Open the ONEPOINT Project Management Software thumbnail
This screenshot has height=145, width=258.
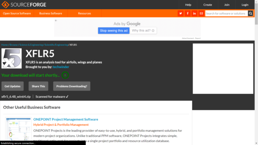pos(18,131)
